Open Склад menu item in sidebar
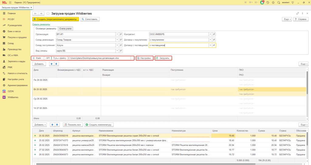This screenshot has width=311, height=165. [x=11, y=43]
